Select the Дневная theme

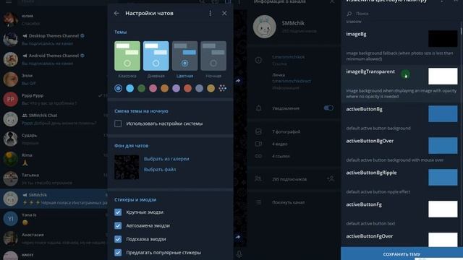coord(156,56)
